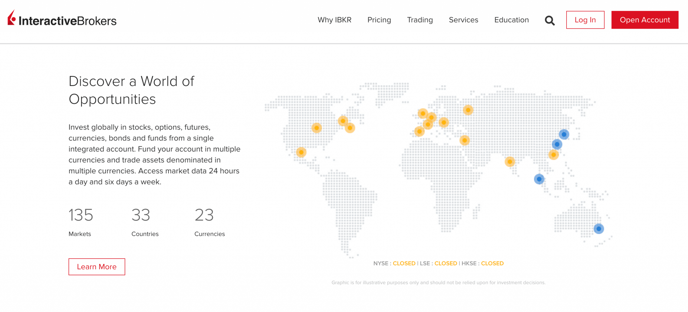The width and height of the screenshot is (688, 312).
Task: Click the Learn More button
Action: click(x=96, y=267)
